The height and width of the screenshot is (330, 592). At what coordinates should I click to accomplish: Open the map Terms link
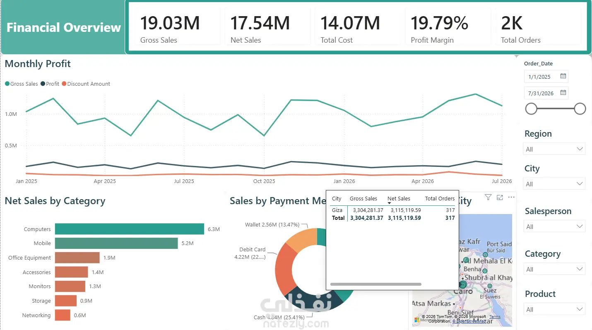495,317
